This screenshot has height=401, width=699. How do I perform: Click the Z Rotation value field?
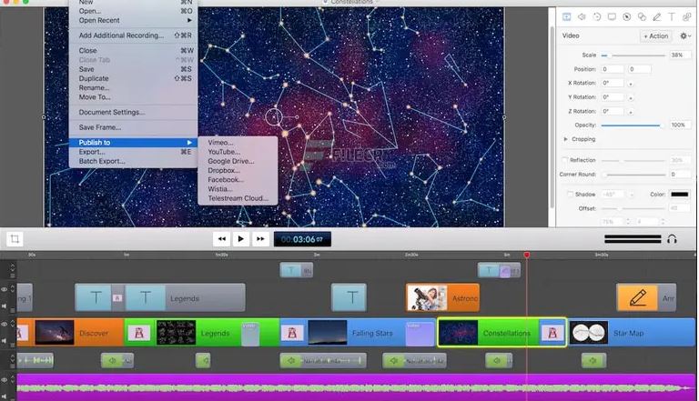(613, 111)
